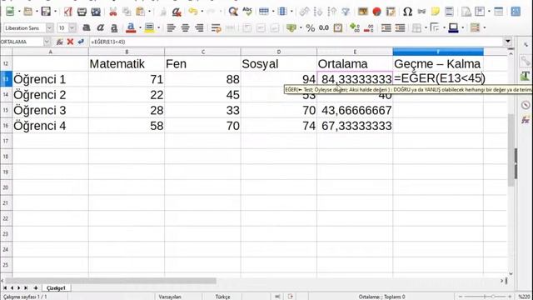The width and height of the screenshot is (533, 300).
Task: Sort ascending using toolbar icon
Action: [318, 12]
